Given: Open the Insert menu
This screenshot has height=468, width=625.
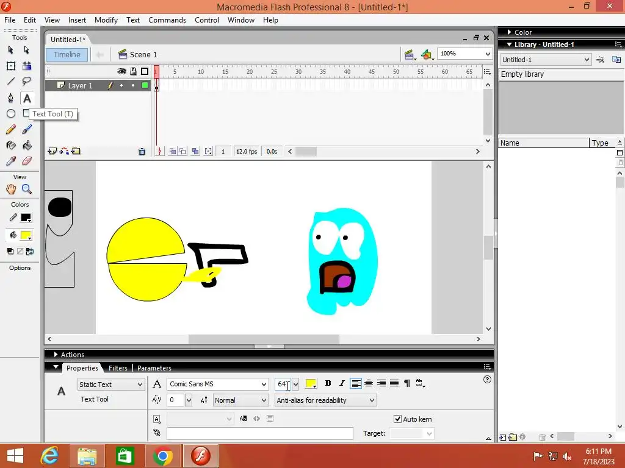Looking at the screenshot, I should click(77, 20).
